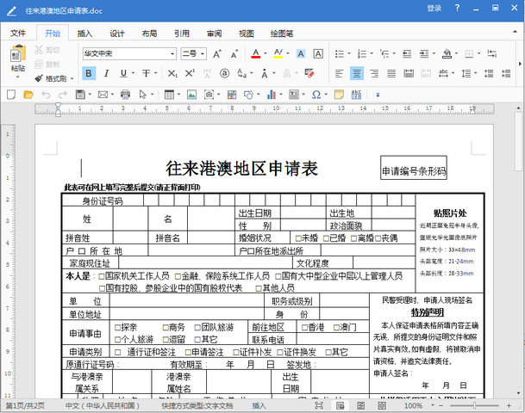Check the 未婚 marital status box
This screenshot has width=525, height=413.
(x=298, y=237)
